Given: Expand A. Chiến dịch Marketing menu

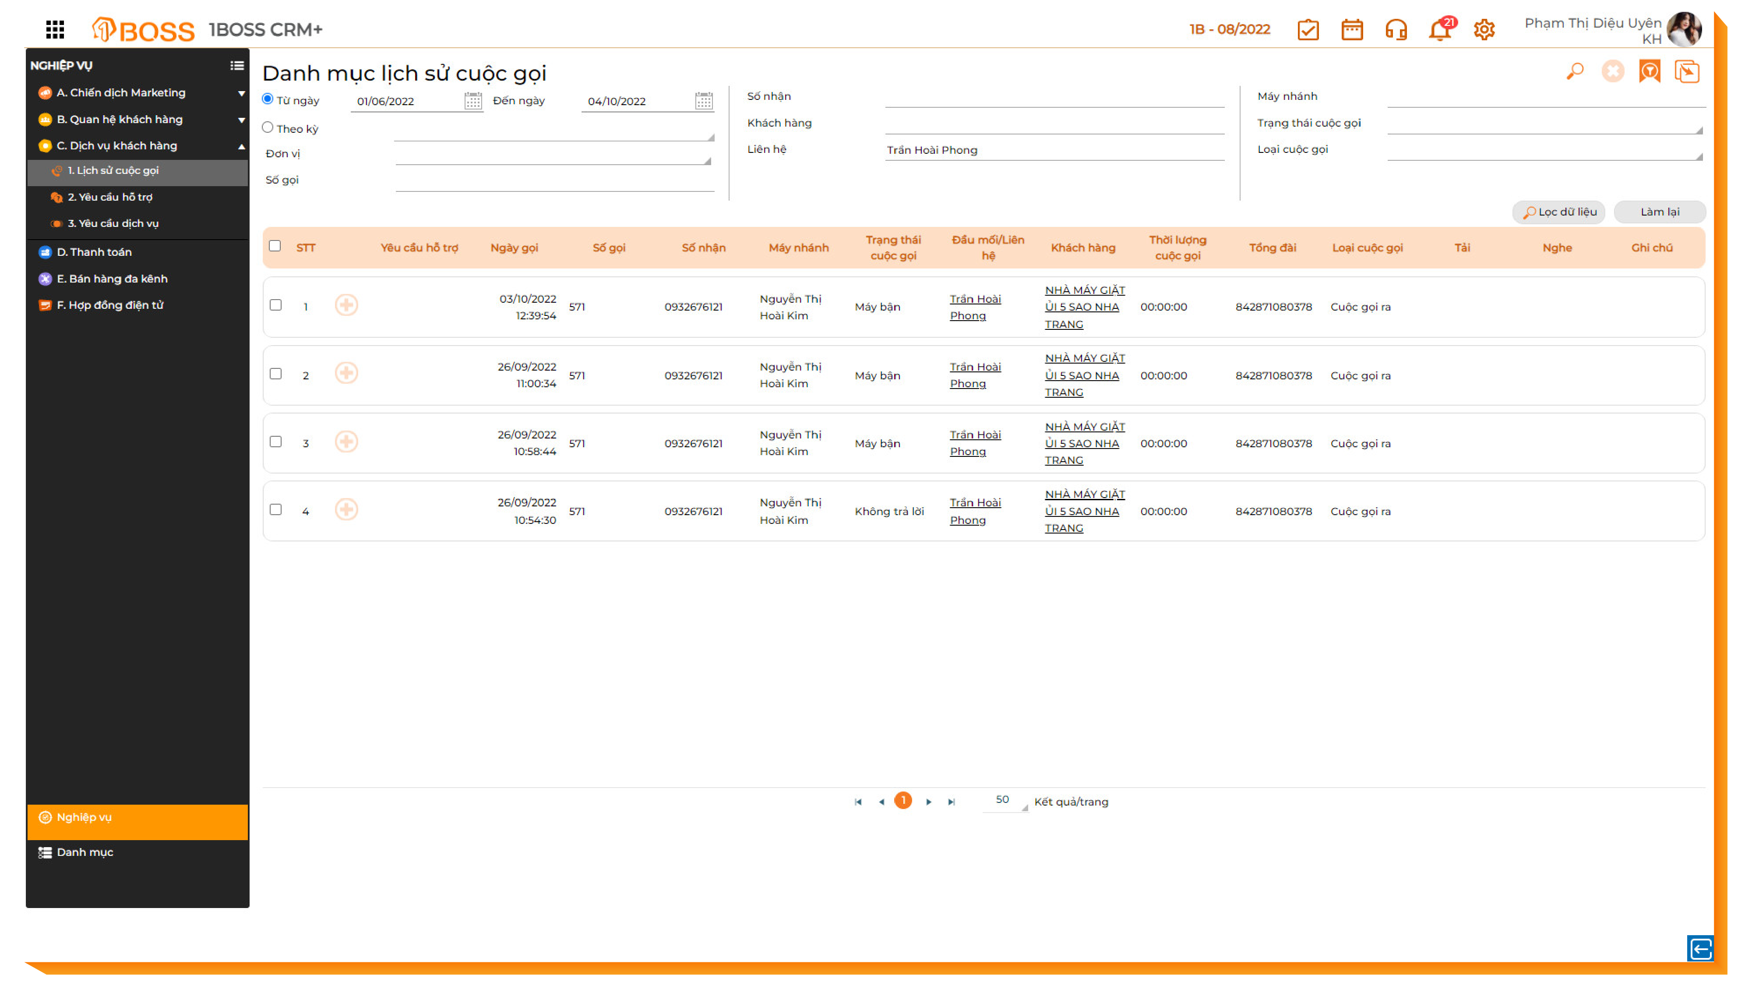Looking at the screenshot, I should pyautogui.click(x=121, y=92).
